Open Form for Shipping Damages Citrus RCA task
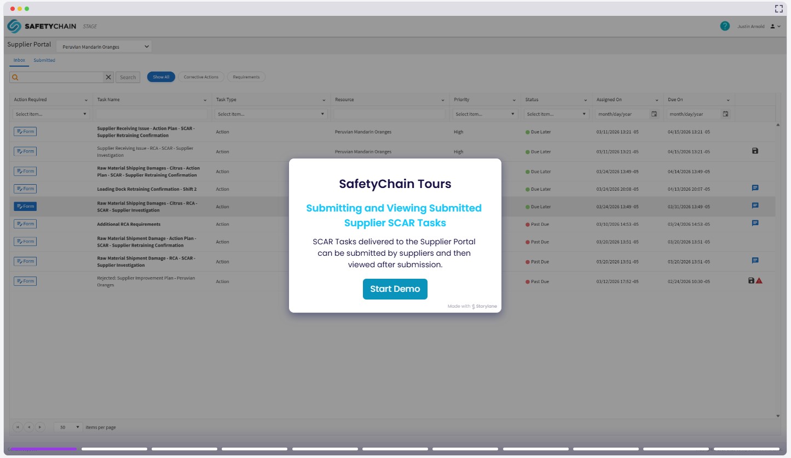The image size is (791, 458). [25, 206]
